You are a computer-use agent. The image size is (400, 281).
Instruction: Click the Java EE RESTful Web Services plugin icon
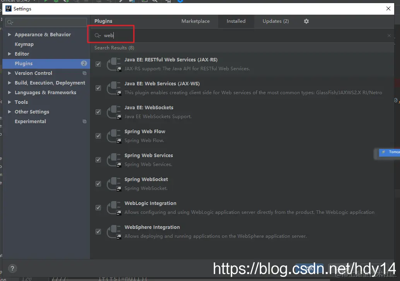coord(114,64)
